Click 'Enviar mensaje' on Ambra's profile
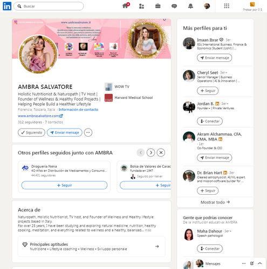The width and height of the screenshot is (267, 269). pos(65,132)
